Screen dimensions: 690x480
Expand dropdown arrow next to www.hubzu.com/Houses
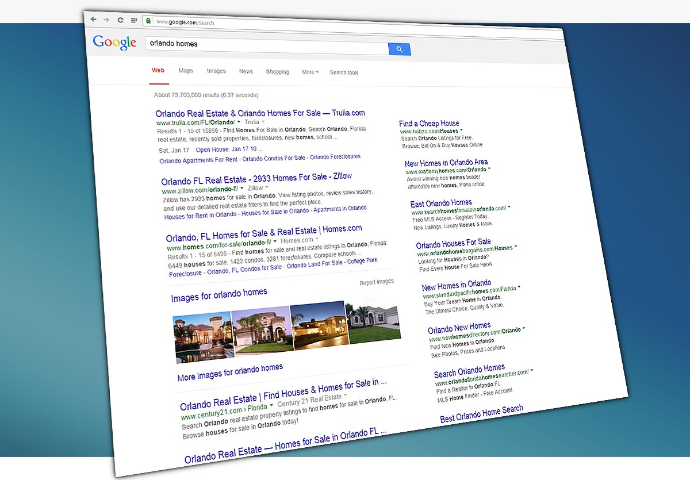[x=461, y=131]
